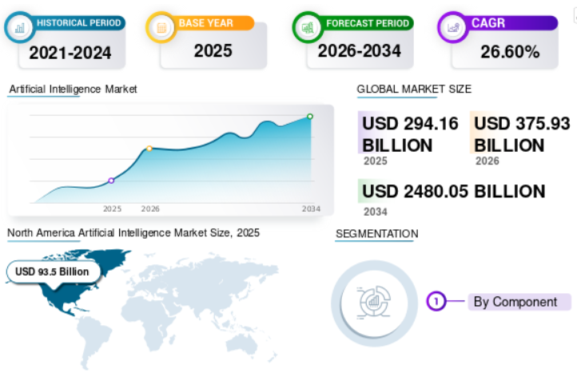Click the 2034 chart axis label
The height and width of the screenshot is (373, 577).
[x=311, y=209]
